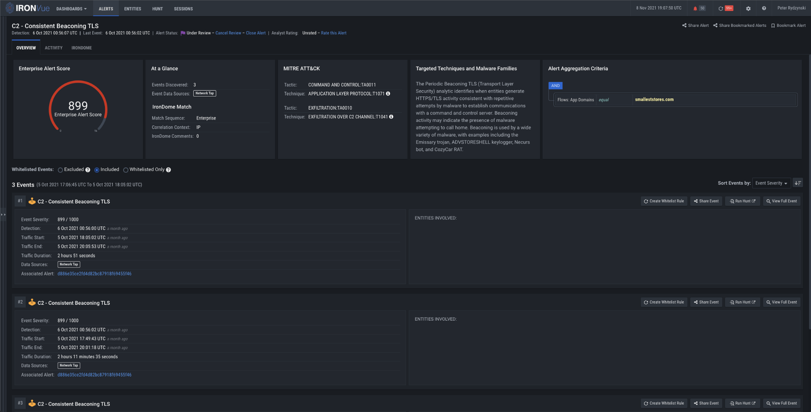Select the Included whitelisted events option
811x412 pixels.
(97, 170)
